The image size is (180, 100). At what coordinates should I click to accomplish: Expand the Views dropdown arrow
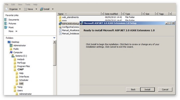(x=36, y=9)
